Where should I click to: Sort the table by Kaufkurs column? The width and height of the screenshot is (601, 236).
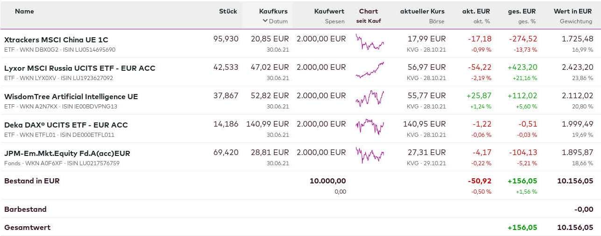pos(273,11)
